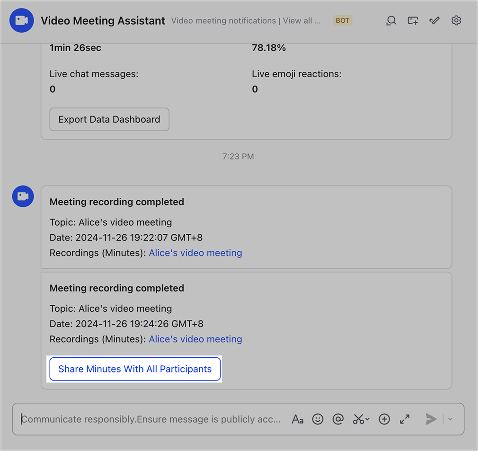Click the add-to-new-chat icon
The image size is (478, 451).
pos(412,20)
